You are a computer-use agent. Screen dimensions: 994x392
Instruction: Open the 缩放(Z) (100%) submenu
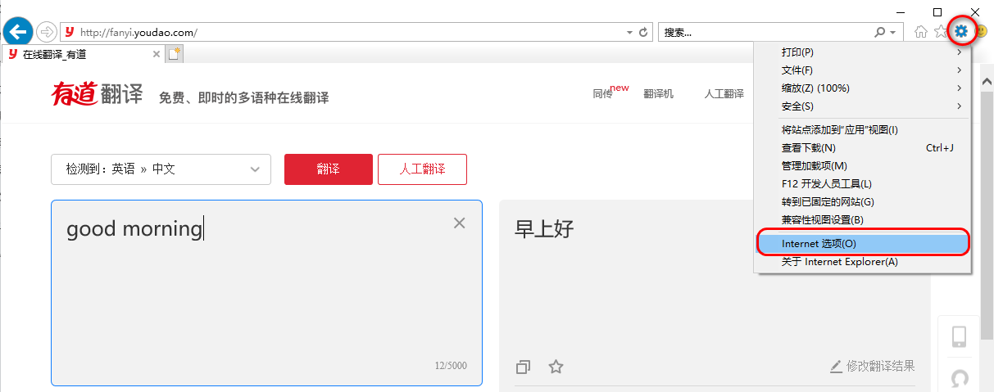click(x=862, y=88)
